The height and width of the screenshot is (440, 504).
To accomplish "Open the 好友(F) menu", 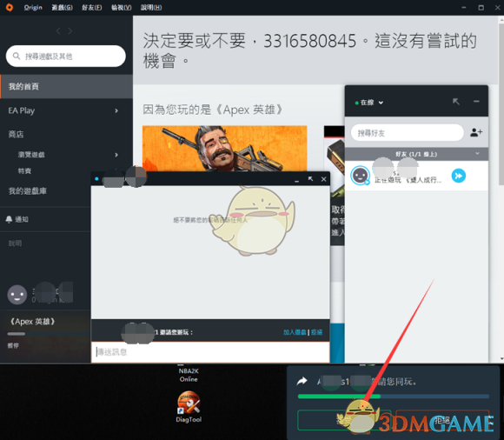I will (91, 7).
